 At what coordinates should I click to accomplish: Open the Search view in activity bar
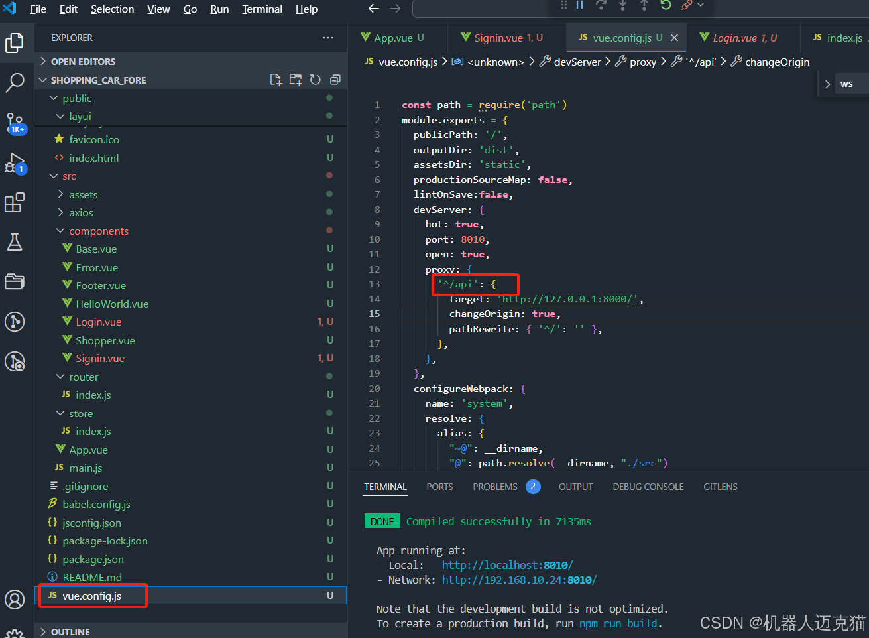15,83
